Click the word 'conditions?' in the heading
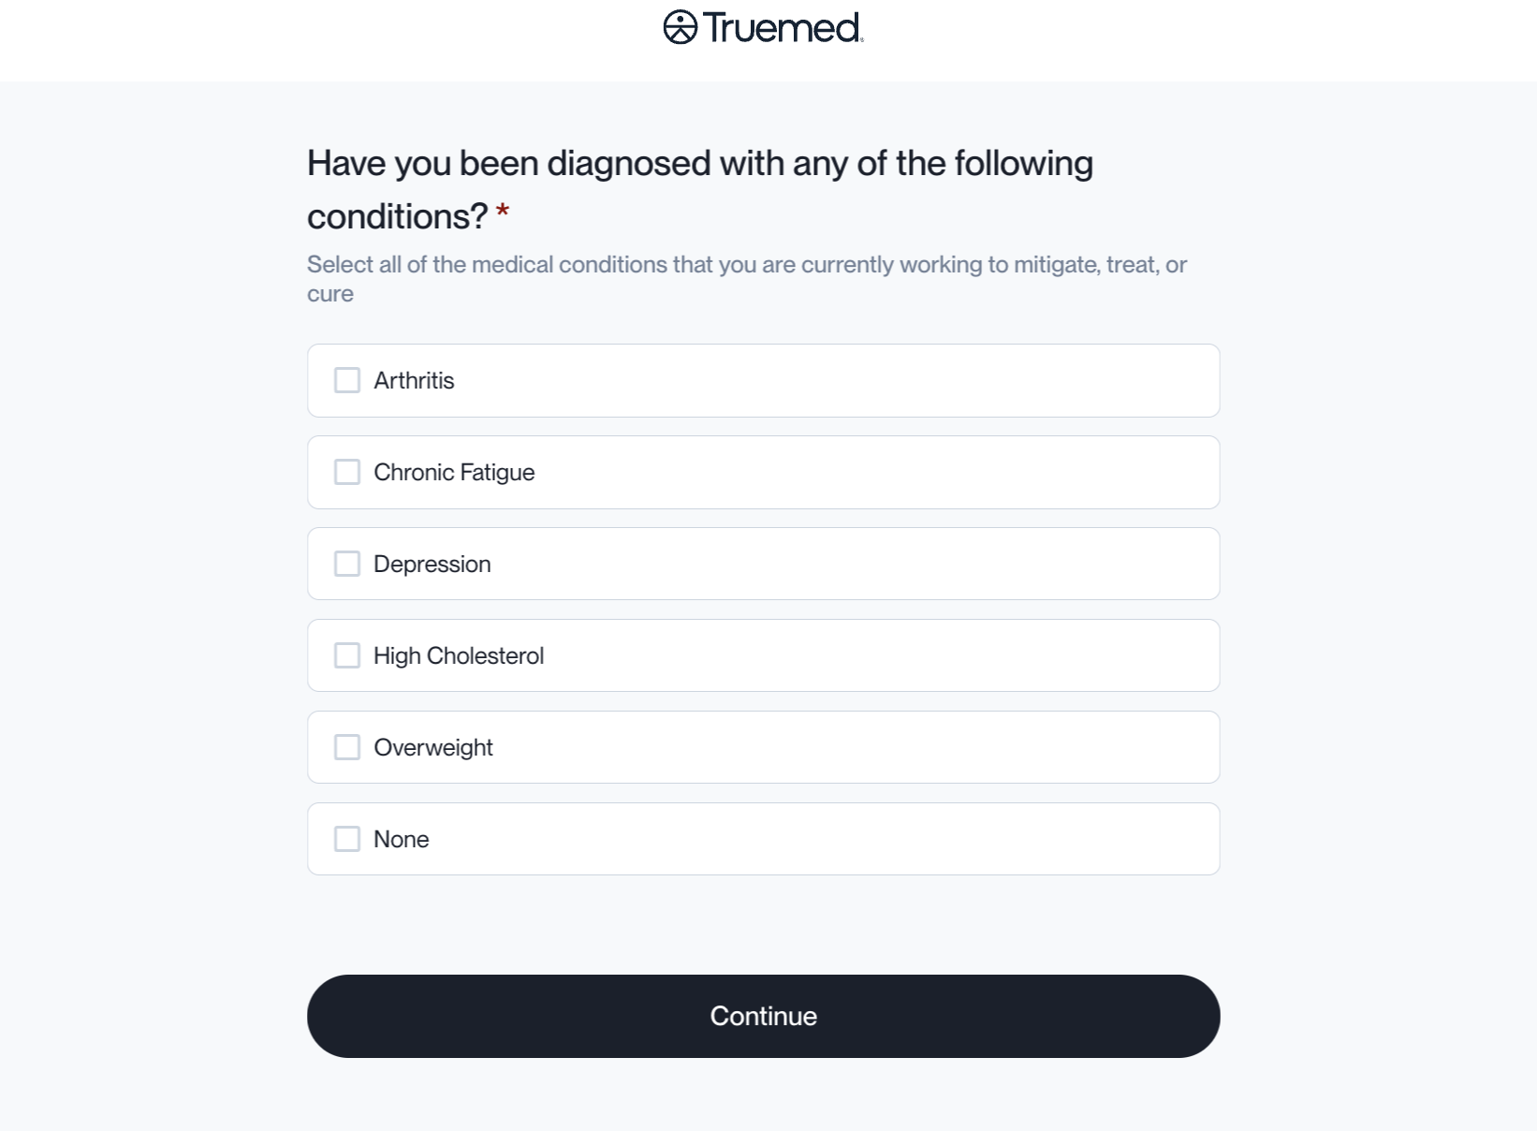 [x=397, y=217]
